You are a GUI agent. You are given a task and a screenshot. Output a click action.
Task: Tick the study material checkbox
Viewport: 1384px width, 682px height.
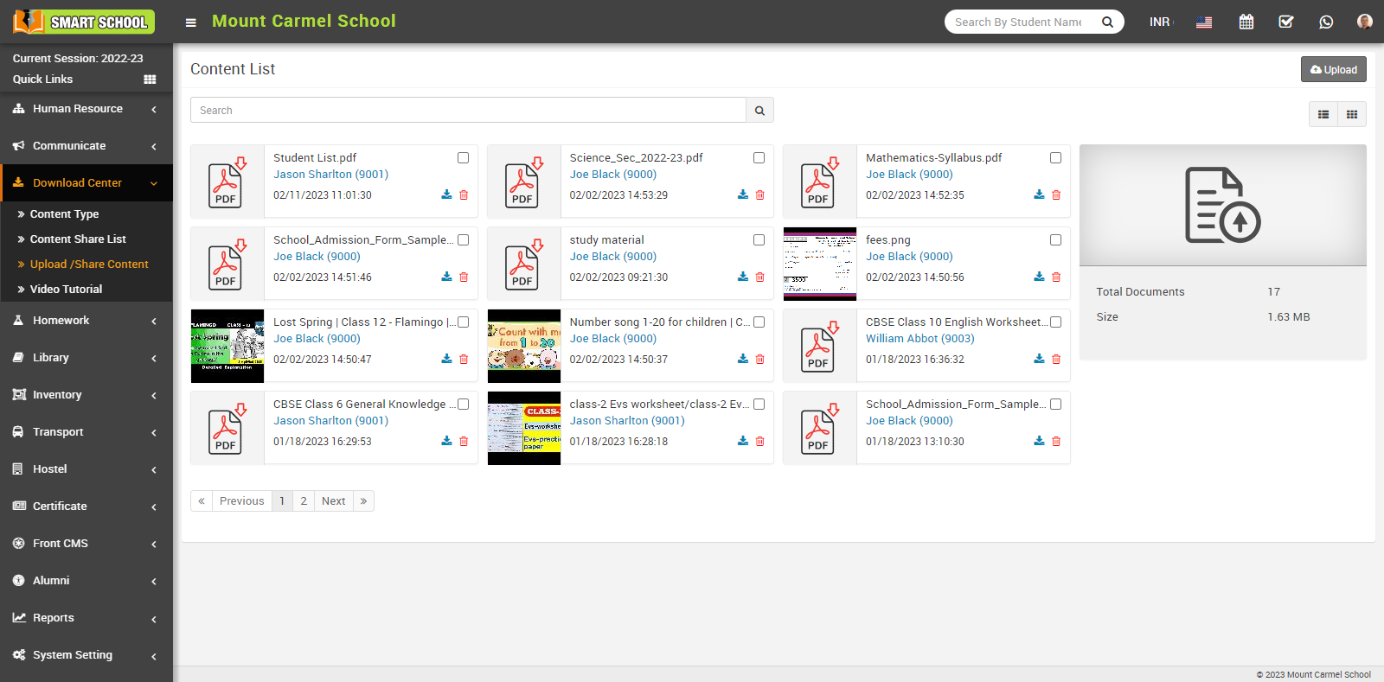759,239
